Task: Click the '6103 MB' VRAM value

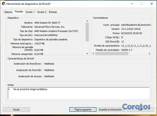Action: [x=39, y=50]
